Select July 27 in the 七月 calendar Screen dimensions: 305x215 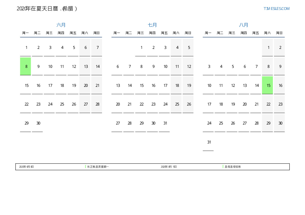117,123
